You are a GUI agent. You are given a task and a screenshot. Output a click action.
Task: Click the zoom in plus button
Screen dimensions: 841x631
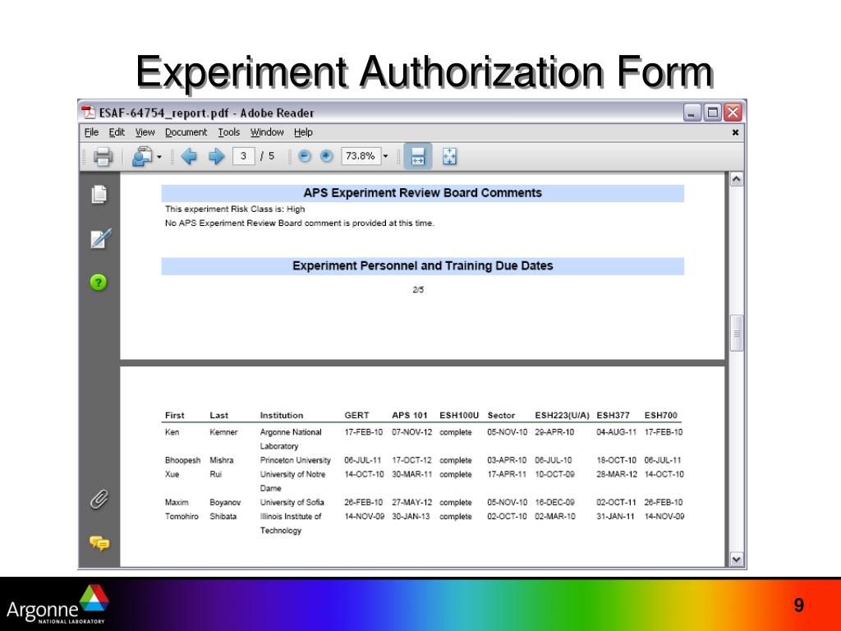click(x=326, y=156)
